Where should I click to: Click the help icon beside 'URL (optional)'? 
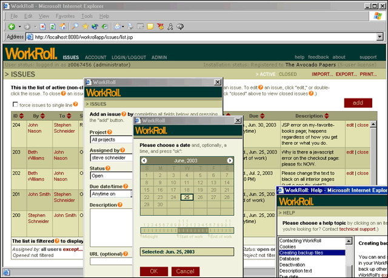(125, 254)
